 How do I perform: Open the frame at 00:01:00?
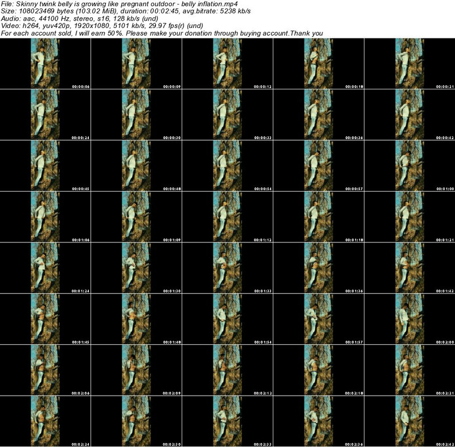pos(410,165)
